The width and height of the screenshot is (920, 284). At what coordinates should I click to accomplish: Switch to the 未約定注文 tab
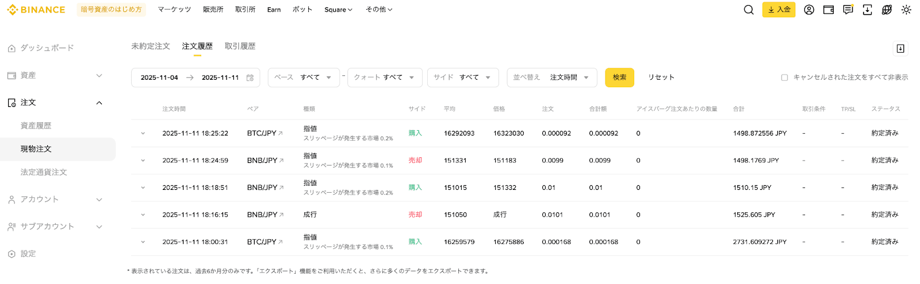151,46
